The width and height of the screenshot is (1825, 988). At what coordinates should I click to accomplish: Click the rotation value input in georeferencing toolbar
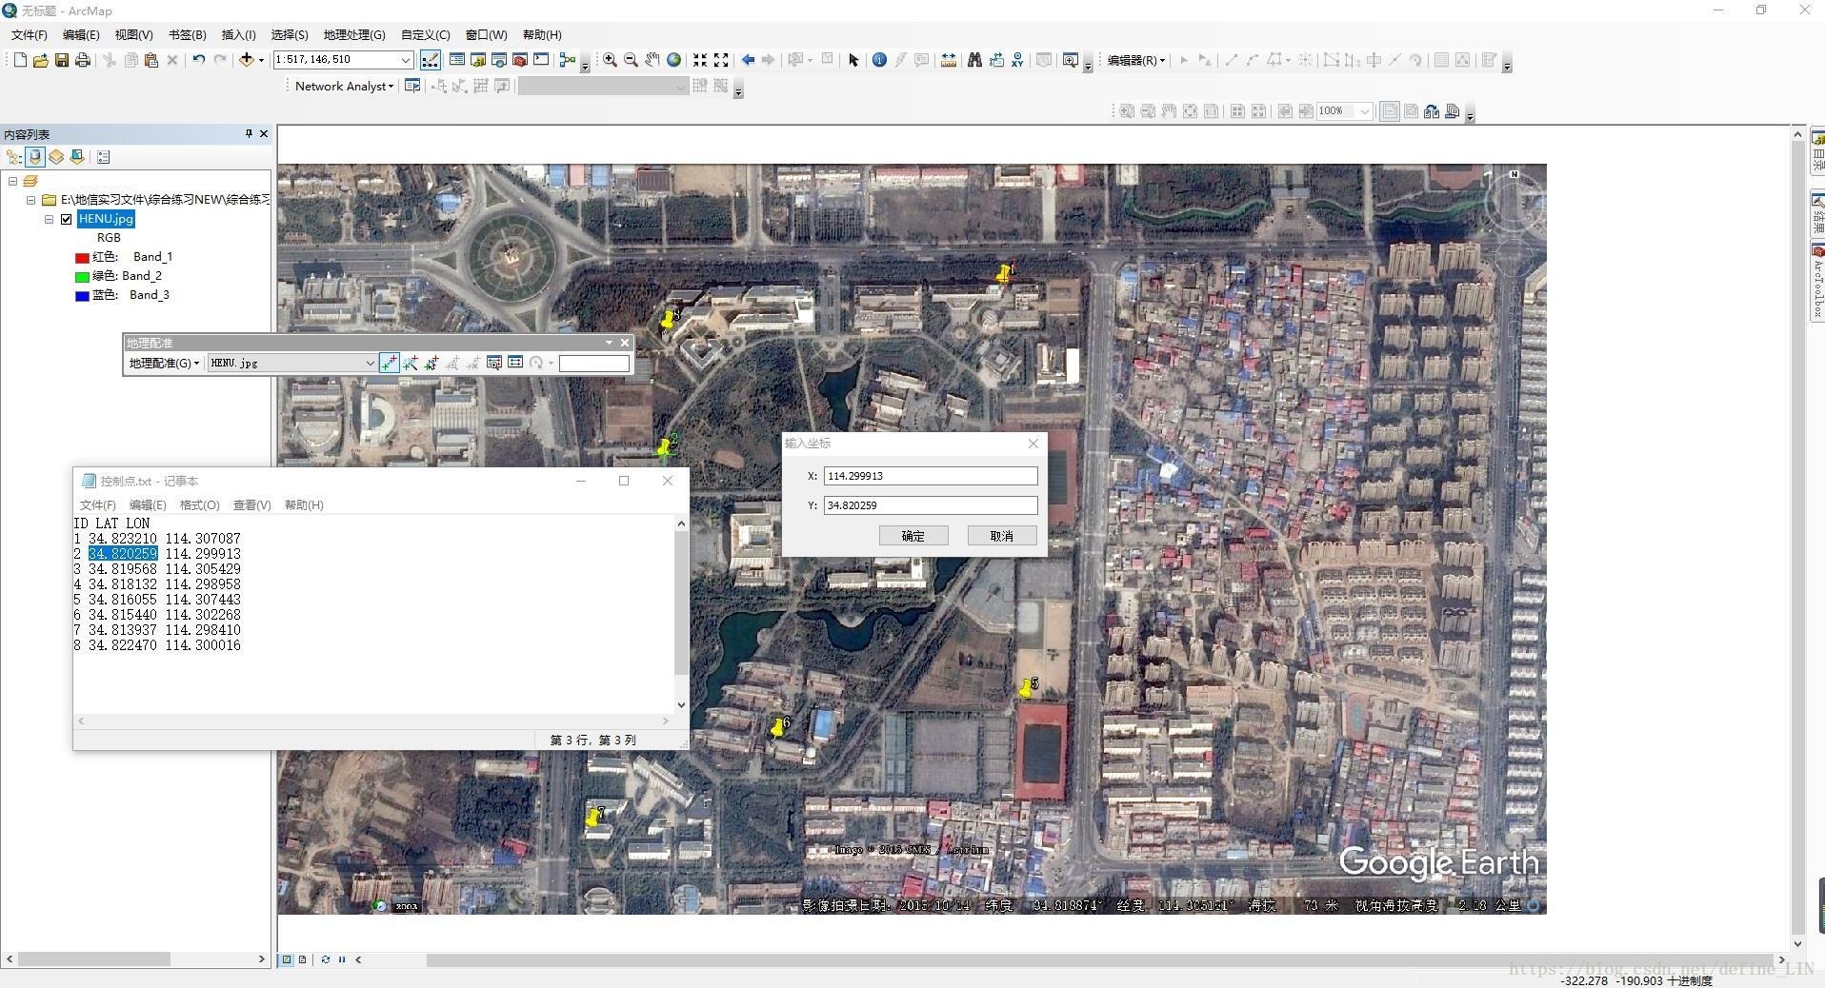(594, 363)
